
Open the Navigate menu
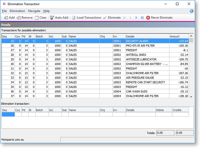tap(34, 11)
